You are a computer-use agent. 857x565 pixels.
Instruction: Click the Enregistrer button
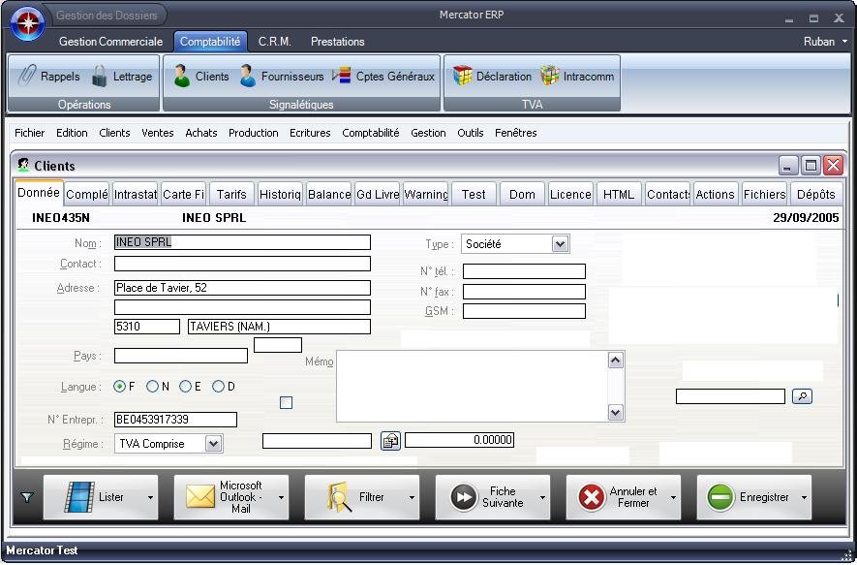coord(763,497)
